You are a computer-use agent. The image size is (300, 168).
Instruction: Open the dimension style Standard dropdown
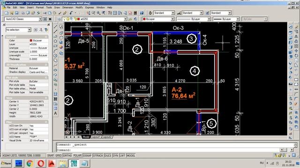click(x=201, y=13)
